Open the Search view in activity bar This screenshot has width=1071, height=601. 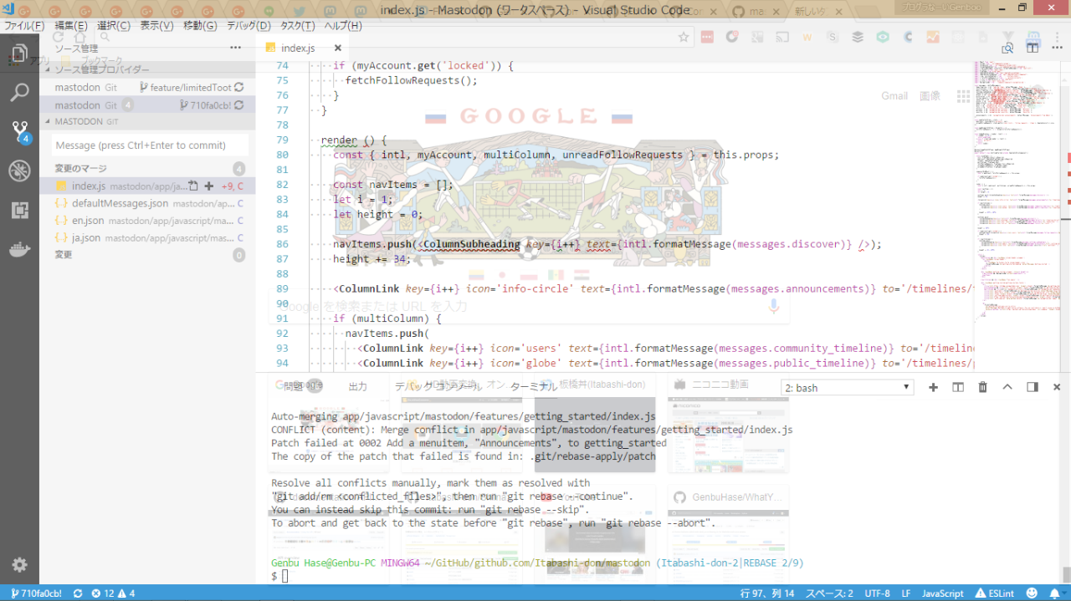click(x=19, y=92)
